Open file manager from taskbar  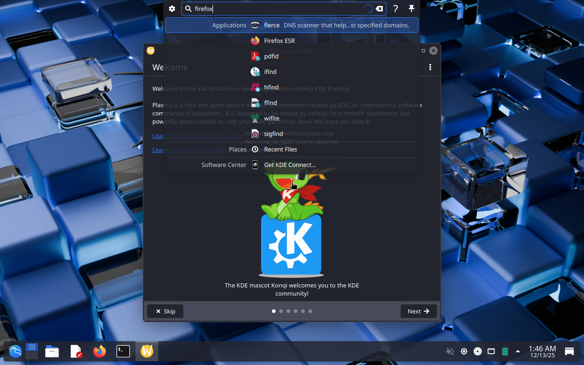[52, 351]
